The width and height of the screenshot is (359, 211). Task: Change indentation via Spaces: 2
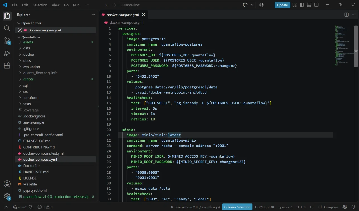tap(285, 207)
